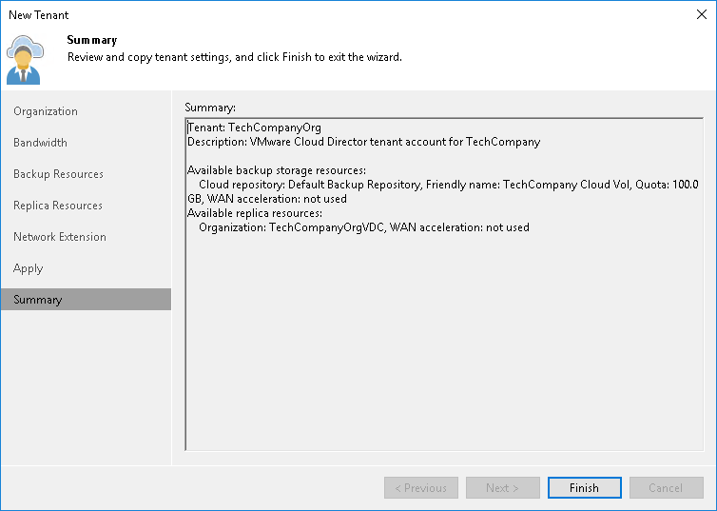This screenshot has width=717, height=511.
Task: Click the bold Summary heading
Action: click(92, 40)
